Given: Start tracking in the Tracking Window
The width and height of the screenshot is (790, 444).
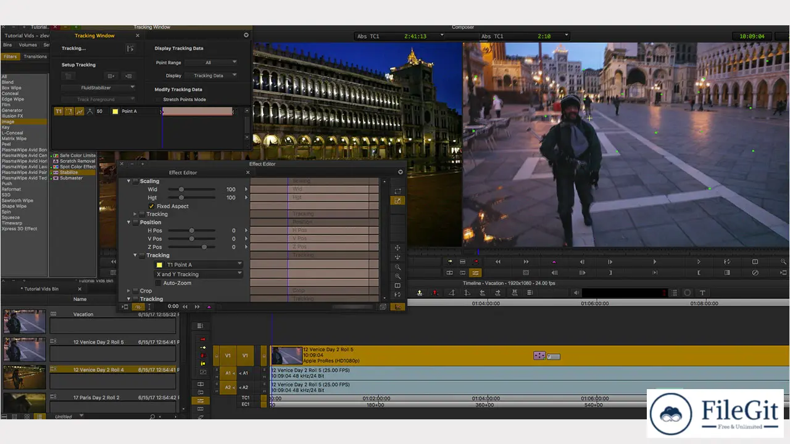Looking at the screenshot, I should pyautogui.click(x=130, y=48).
